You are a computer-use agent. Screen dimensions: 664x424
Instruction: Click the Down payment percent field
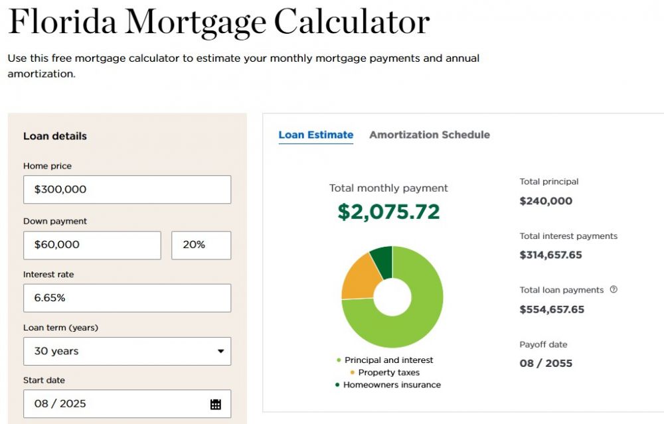201,245
